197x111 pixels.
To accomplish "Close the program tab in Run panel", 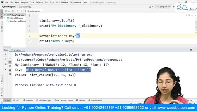I will [23, 50].
